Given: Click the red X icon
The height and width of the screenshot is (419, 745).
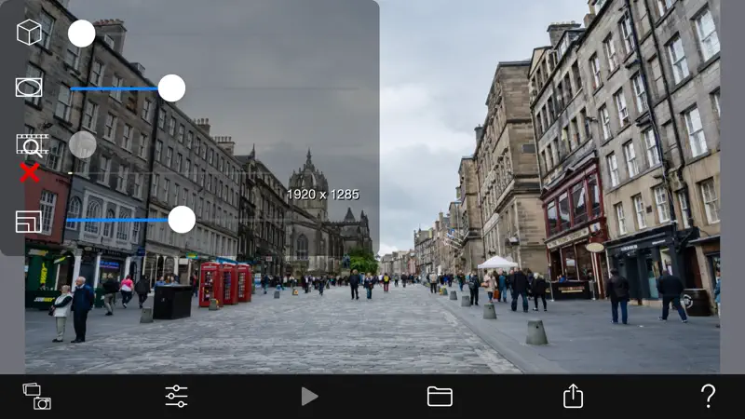Looking at the screenshot, I should [30, 172].
